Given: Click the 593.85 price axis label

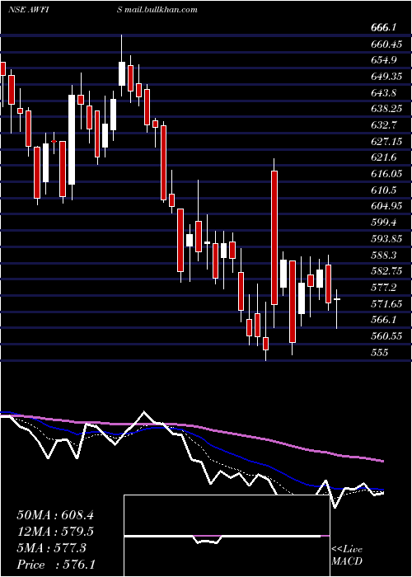Looking at the screenshot, I should [386, 239].
